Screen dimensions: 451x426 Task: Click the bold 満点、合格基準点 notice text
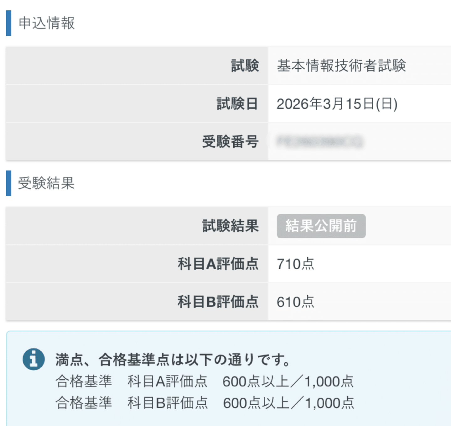click(x=173, y=360)
